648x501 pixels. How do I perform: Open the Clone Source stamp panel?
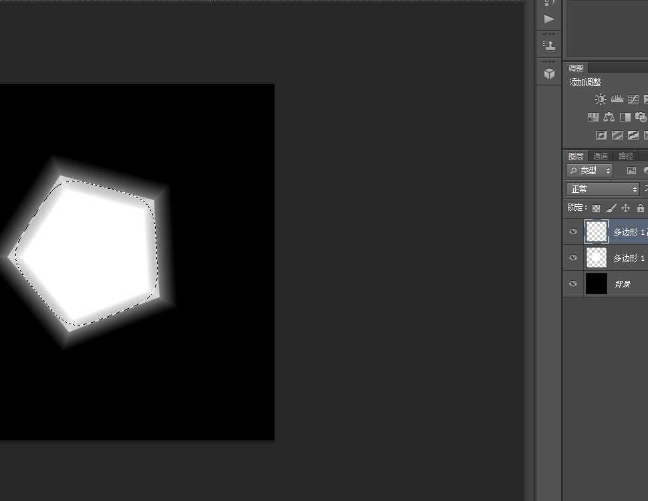pyautogui.click(x=549, y=46)
